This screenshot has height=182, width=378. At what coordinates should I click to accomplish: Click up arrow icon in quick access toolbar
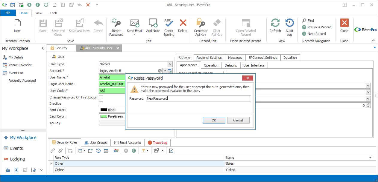(29, 5)
